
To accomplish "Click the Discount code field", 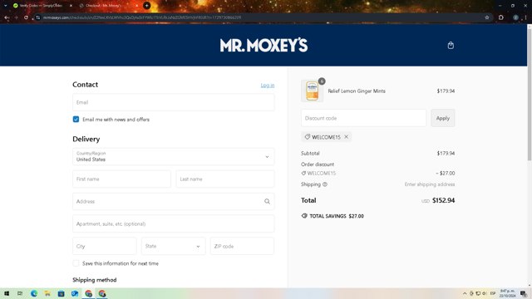I will point(363,118).
